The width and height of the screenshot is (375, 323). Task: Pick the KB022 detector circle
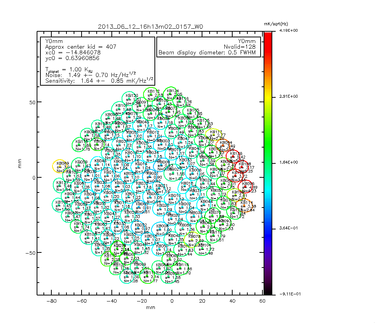[x=141, y=228]
